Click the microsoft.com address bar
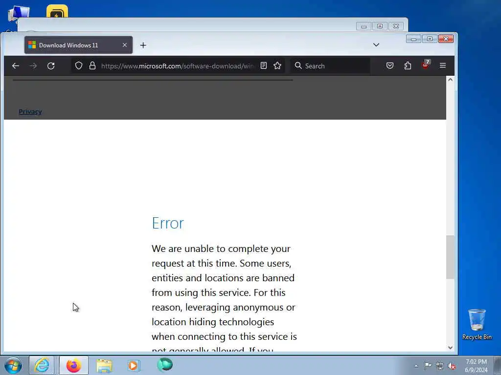501x375 pixels. click(x=177, y=66)
